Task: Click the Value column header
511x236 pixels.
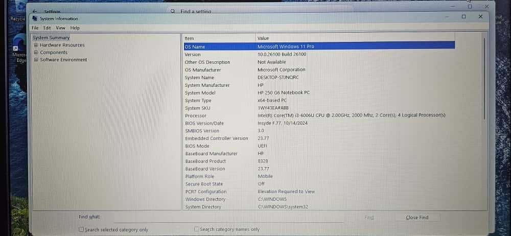Action: (355, 38)
